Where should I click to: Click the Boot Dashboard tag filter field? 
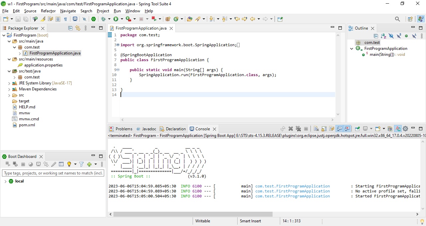point(53,173)
